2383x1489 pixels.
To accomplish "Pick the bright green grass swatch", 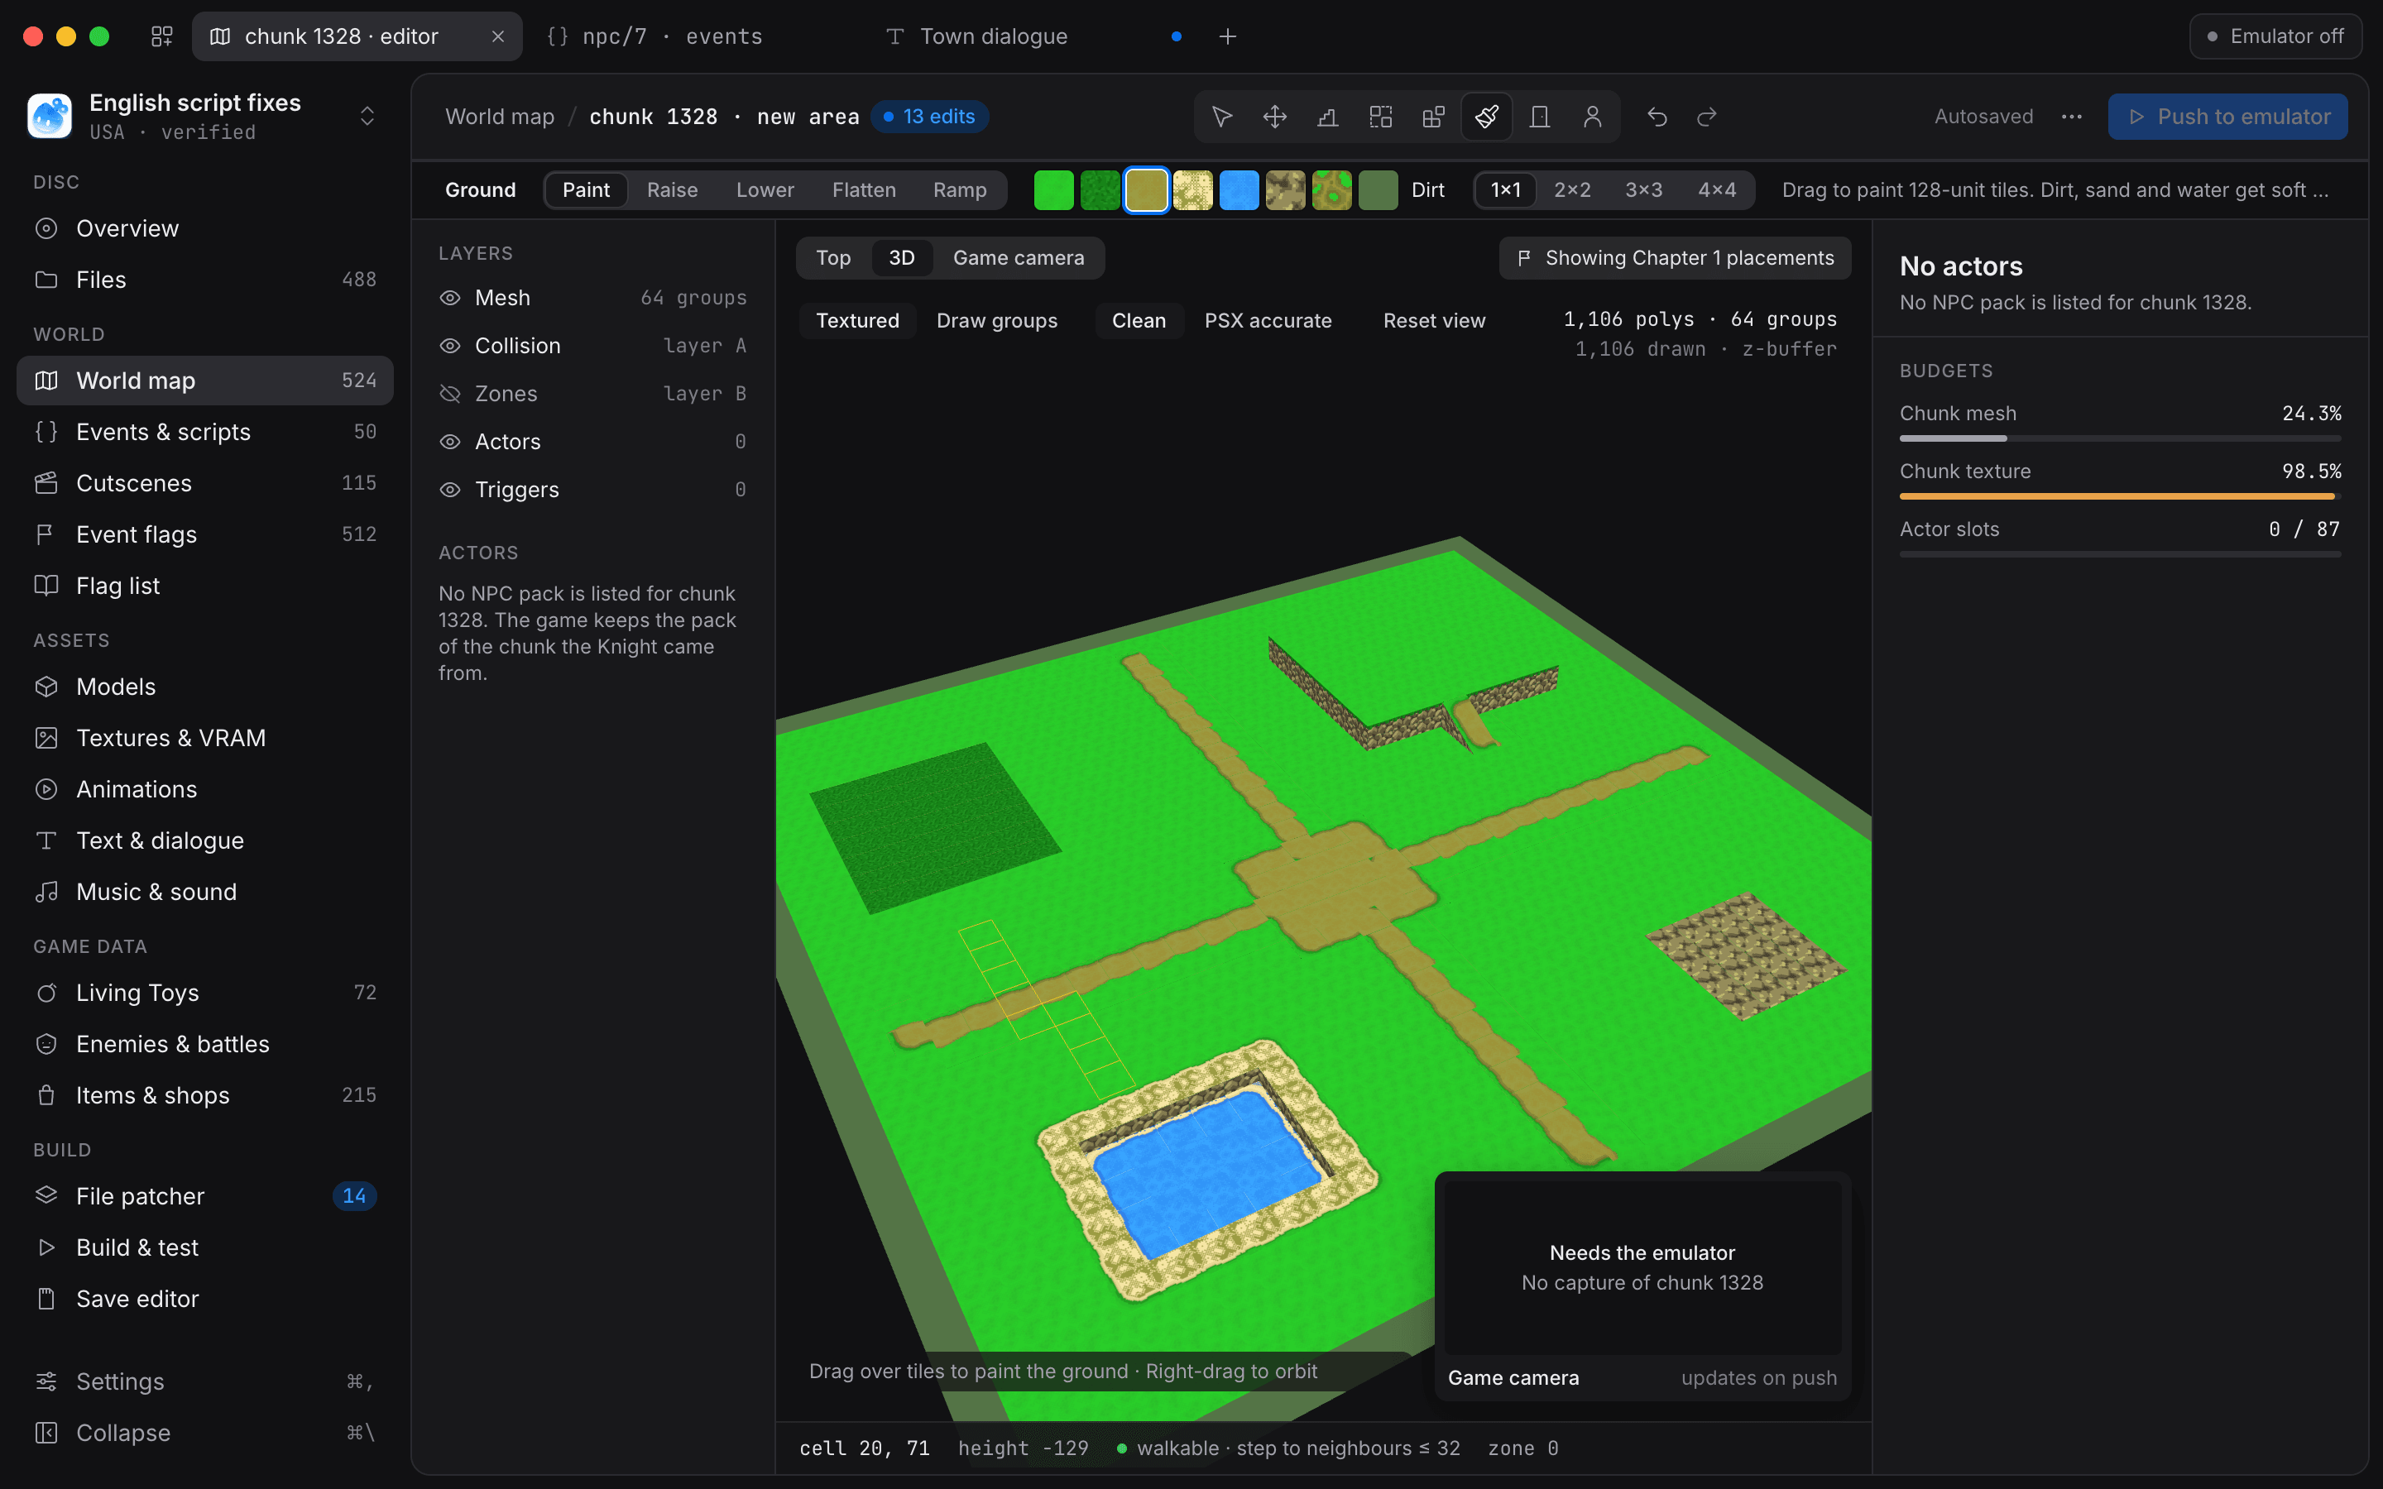I will (1053, 190).
